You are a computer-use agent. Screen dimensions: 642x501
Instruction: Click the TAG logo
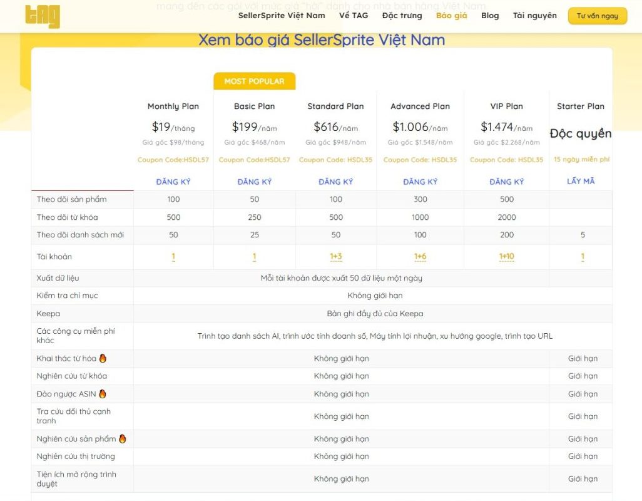coord(43,16)
